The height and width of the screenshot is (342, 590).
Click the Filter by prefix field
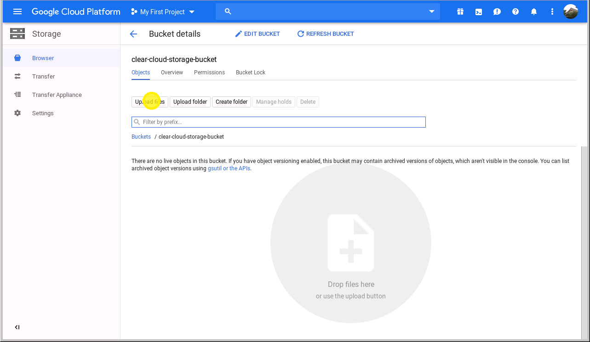coord(279,122)
